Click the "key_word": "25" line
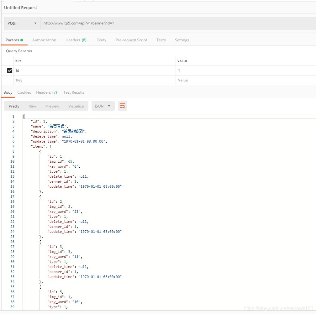The width and height of the screenshot is (316, 314). click(x=65, y=212)
